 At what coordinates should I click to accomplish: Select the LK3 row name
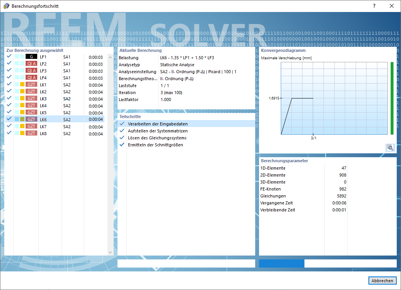43,99
